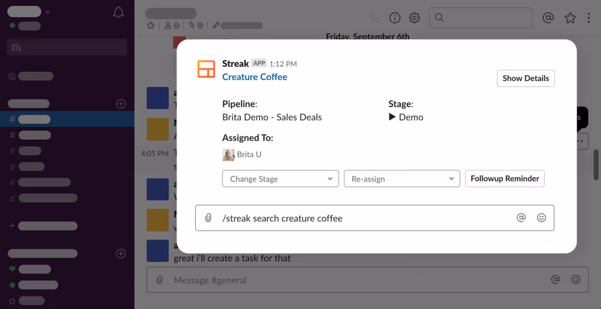
Task: Click the 1:12 PM message timestamp
Action: pos(283,64)
